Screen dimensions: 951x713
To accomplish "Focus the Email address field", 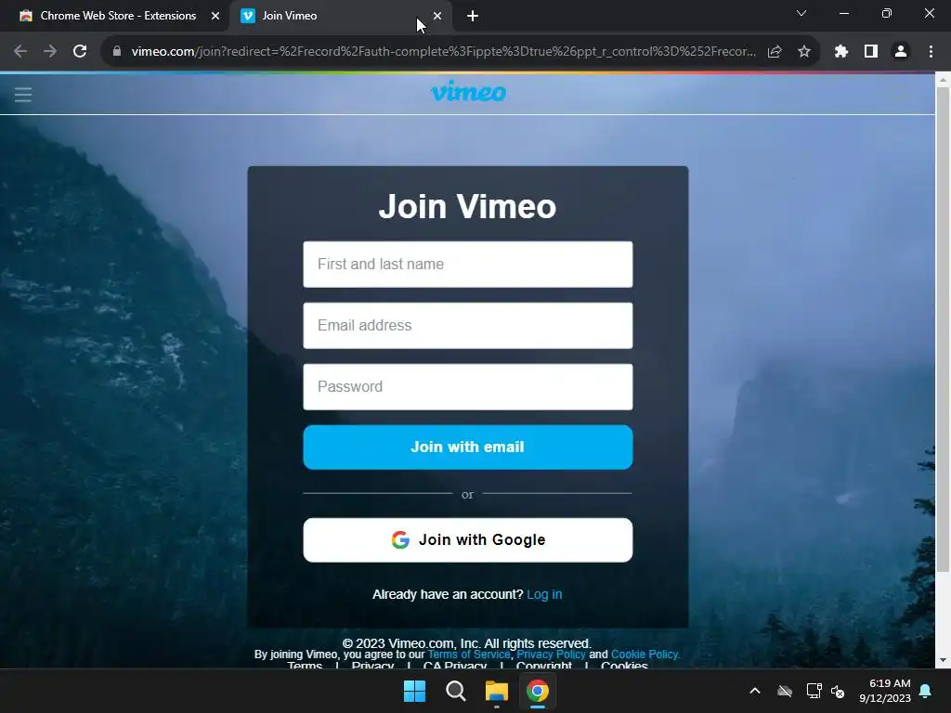I will coord(468,326).
